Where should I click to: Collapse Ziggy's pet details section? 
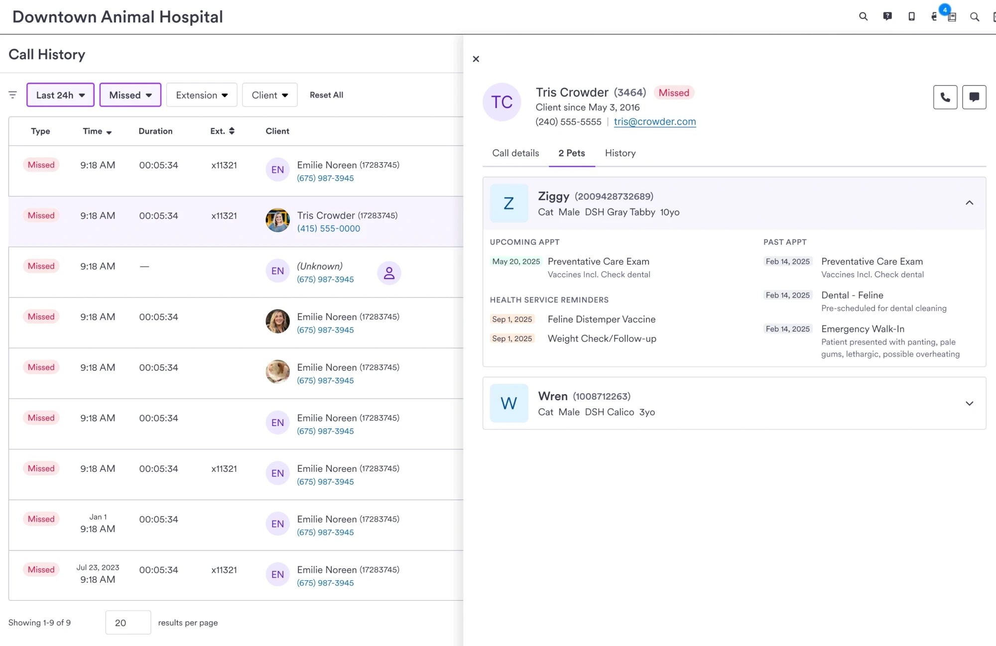pyautogui.click(x=969, y=203)
